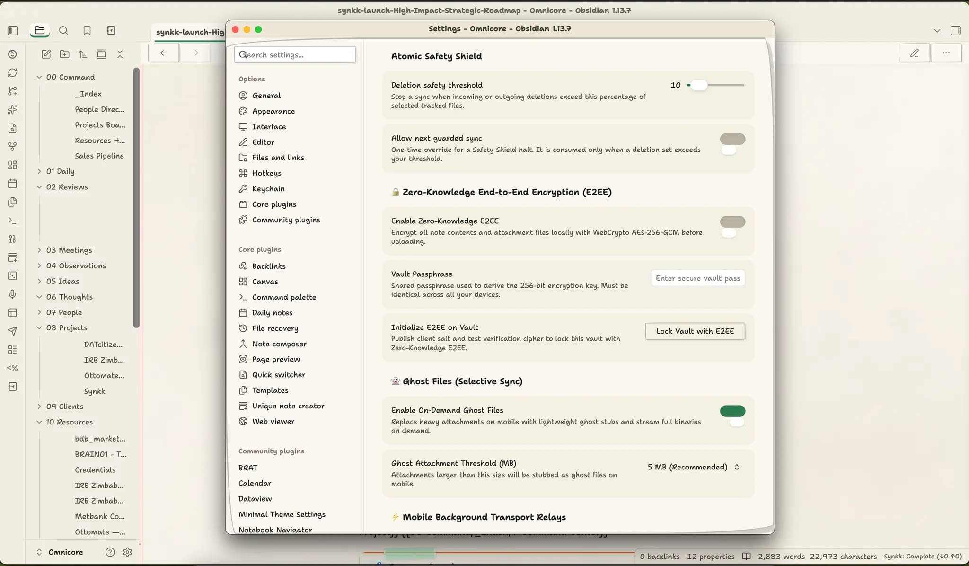969x566 pixels.
Task: Open more options ellipsis button
Action: point(946,53)
